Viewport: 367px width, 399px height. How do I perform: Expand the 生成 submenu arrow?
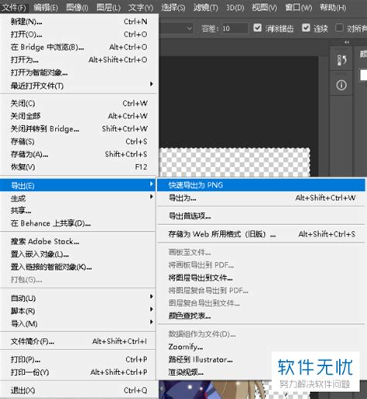tap(152, 196)
